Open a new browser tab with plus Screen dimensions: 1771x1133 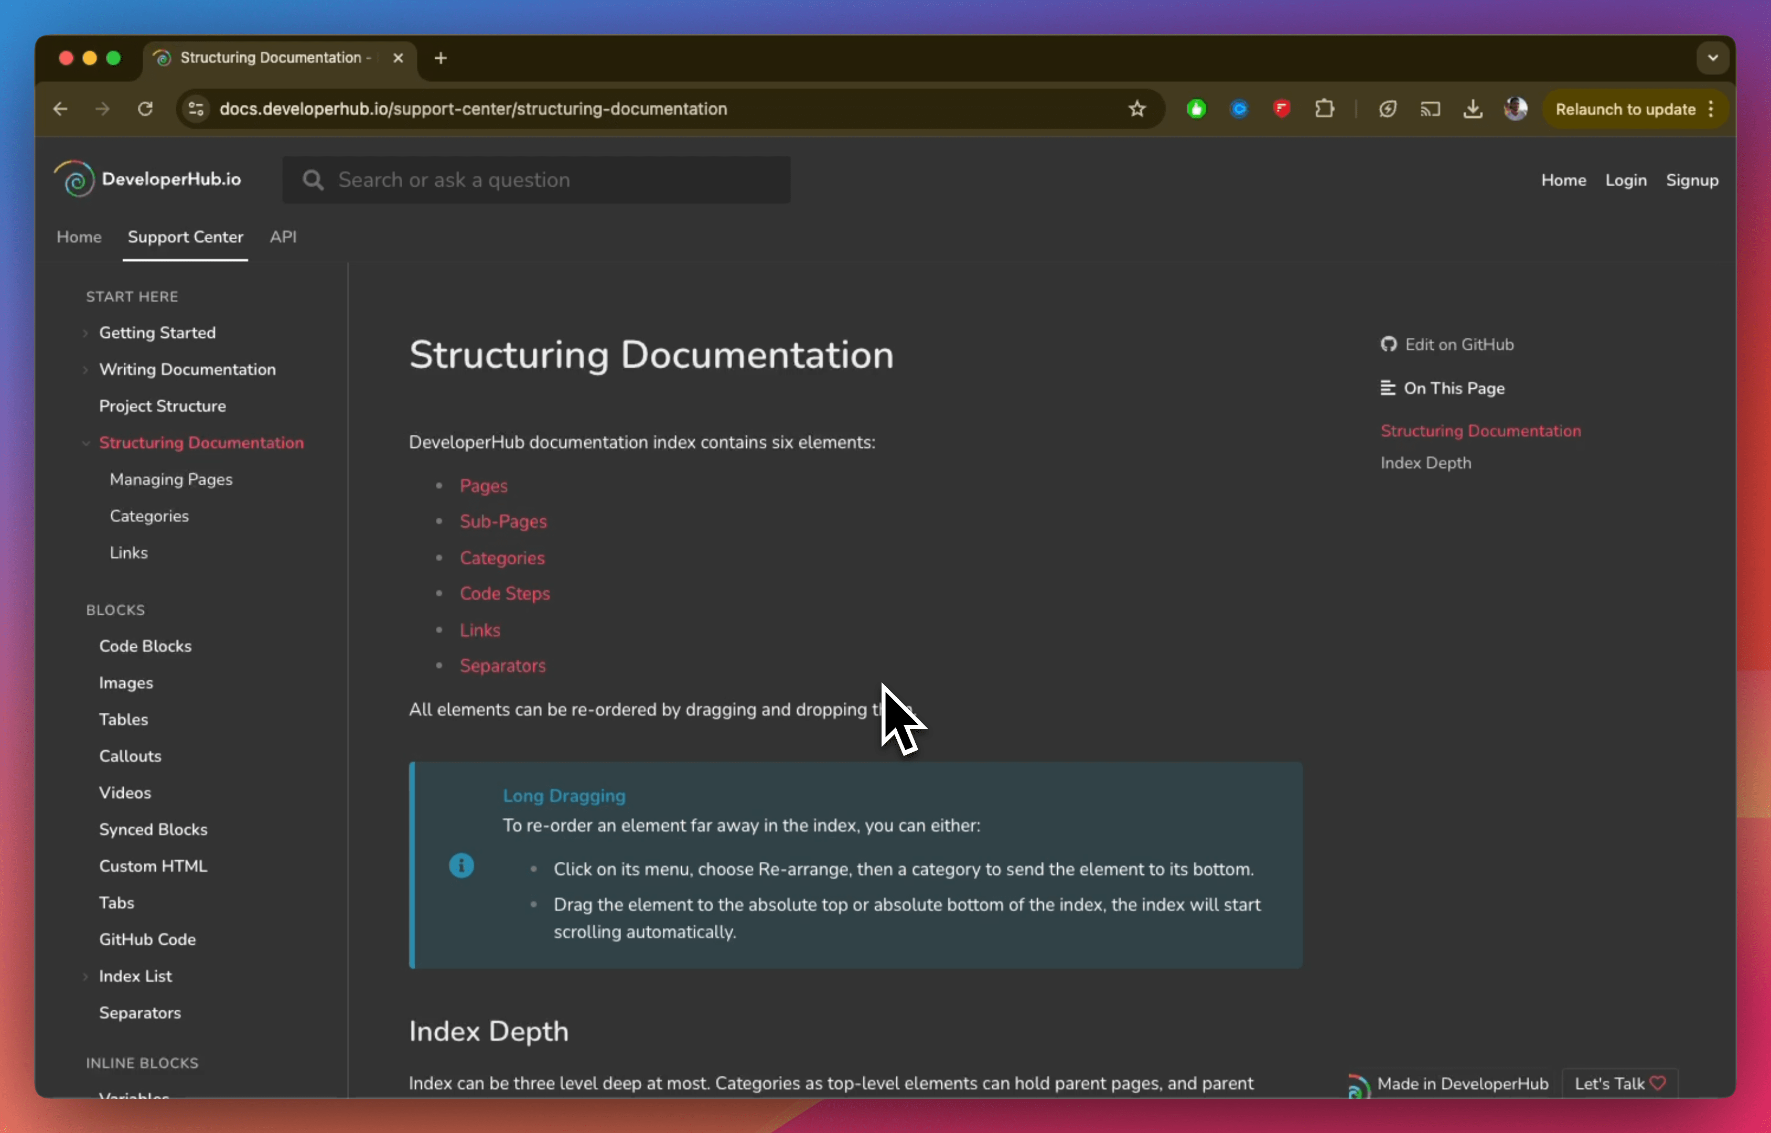click(441, 57)
